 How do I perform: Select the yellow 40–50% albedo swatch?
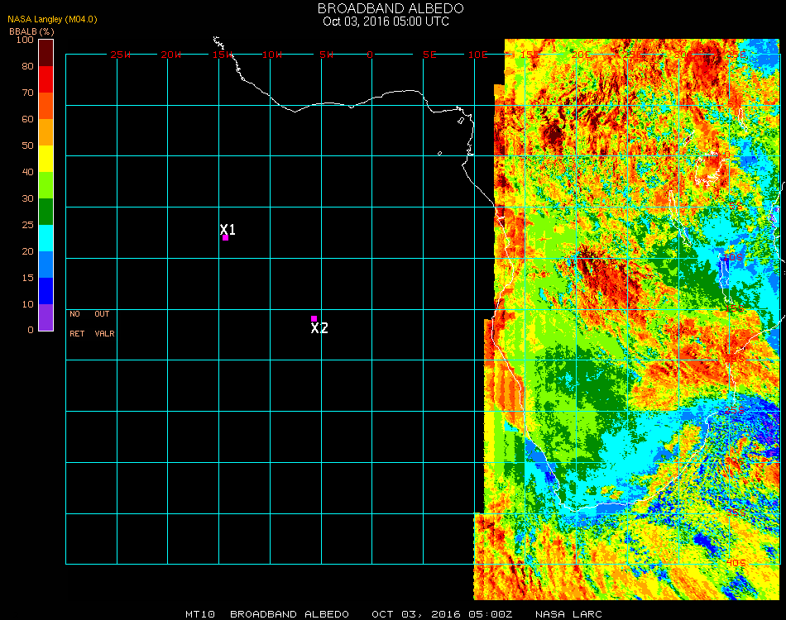pyautogui.click(x=46, y=159)
